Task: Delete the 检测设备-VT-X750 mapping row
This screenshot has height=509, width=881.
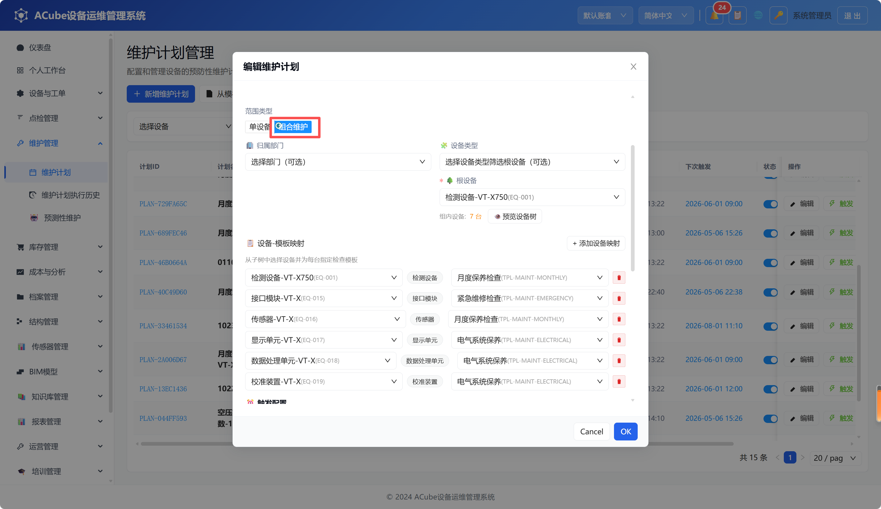Action: [x=619, y=277]
